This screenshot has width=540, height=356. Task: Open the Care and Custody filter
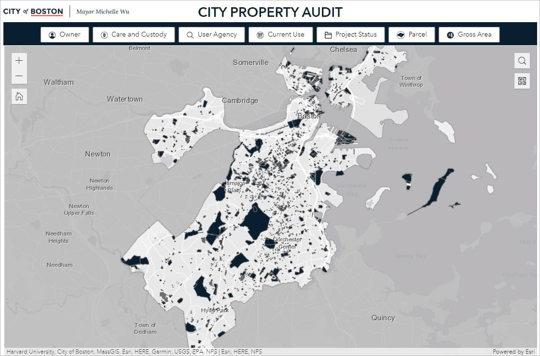point(134,34)
